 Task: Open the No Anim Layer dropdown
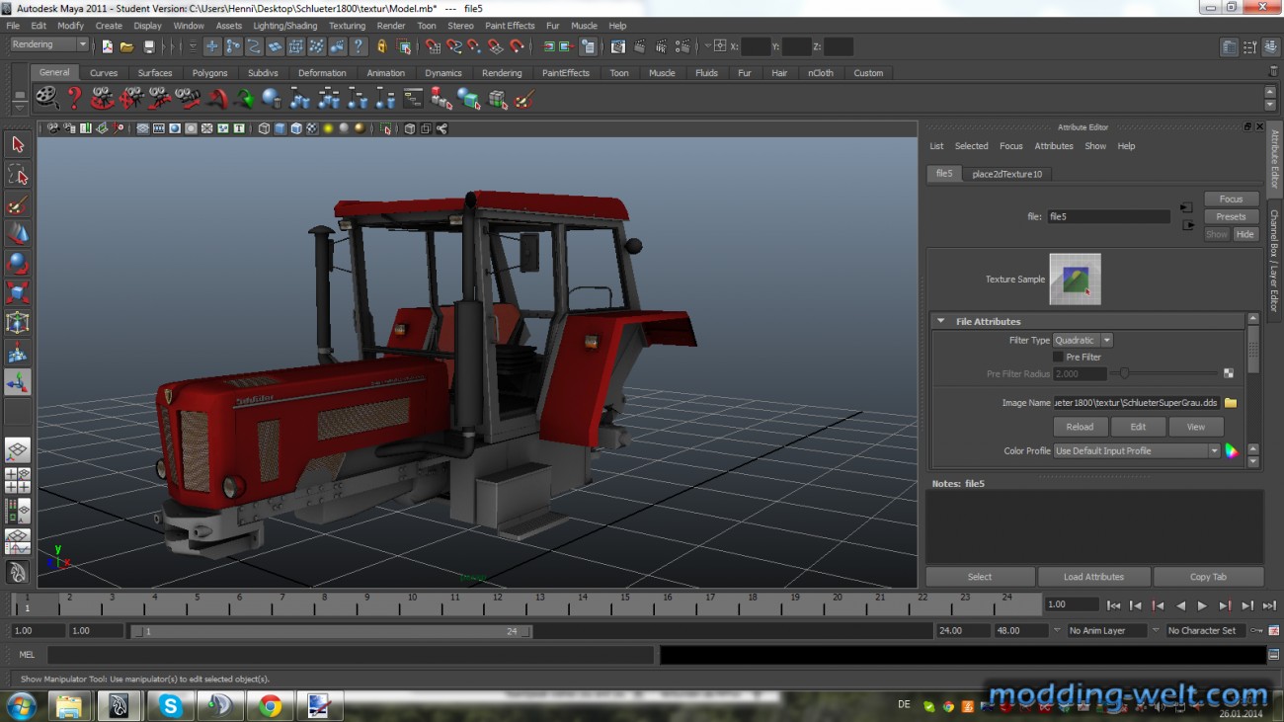pyautogui.click(x=1107, y=630)
